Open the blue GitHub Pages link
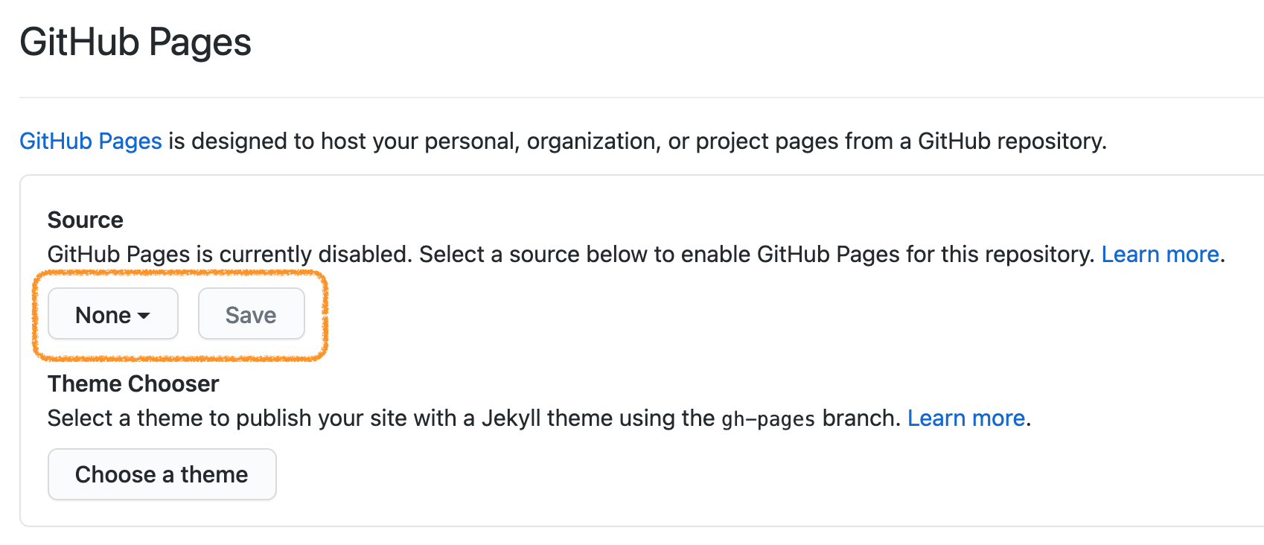 [x=91, y=141]
